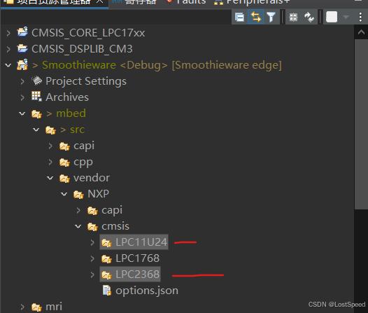
Task: Click the Collapse All toolbar icon
Action: (x=239, y=17)
